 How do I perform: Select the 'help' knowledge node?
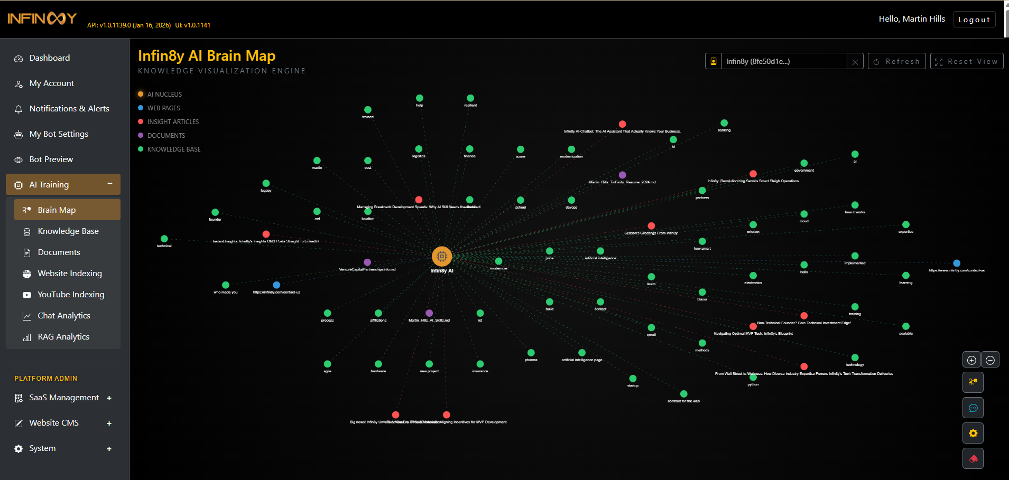point(420,98)
